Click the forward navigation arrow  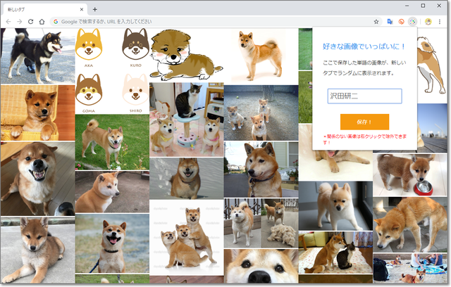[x=19, y=22]
